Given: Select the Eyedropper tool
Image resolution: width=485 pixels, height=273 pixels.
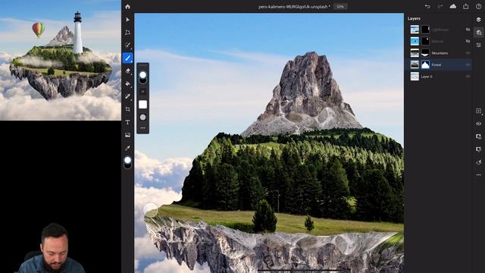Looking at the screenshot, I should pyautogui.click(x=128, y=148).
